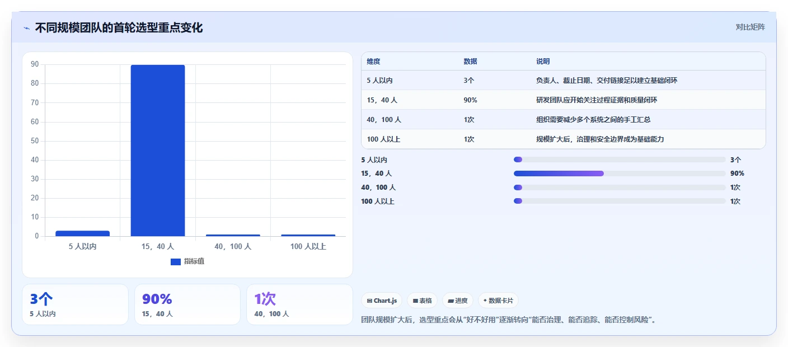
Task: Click the Chart.js tag chip
Action: tap(382, 301)
